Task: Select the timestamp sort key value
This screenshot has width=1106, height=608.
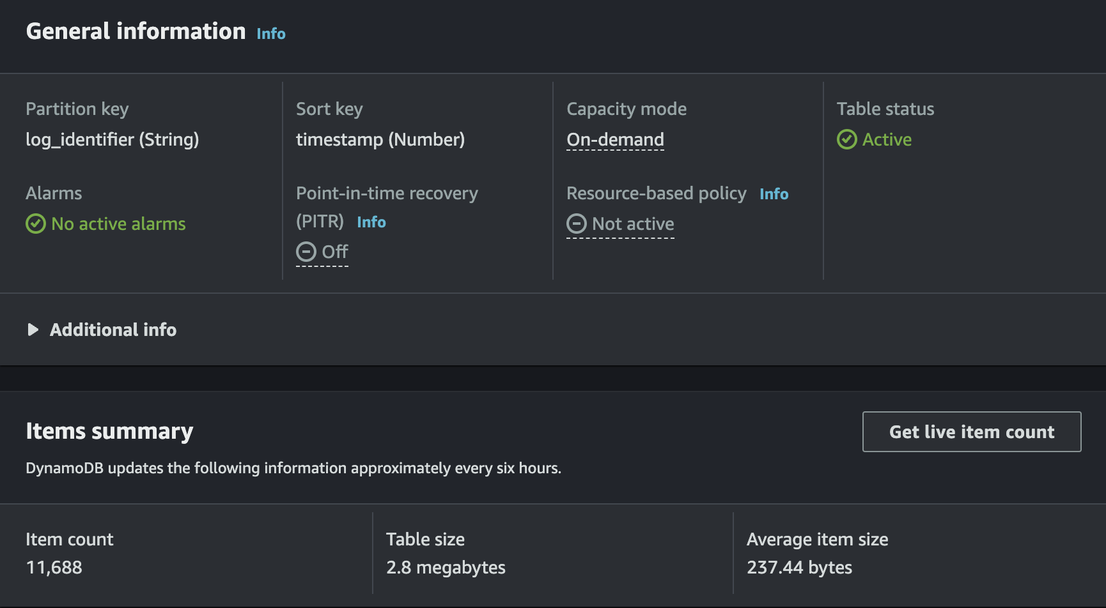Action: tap(380, 139)
